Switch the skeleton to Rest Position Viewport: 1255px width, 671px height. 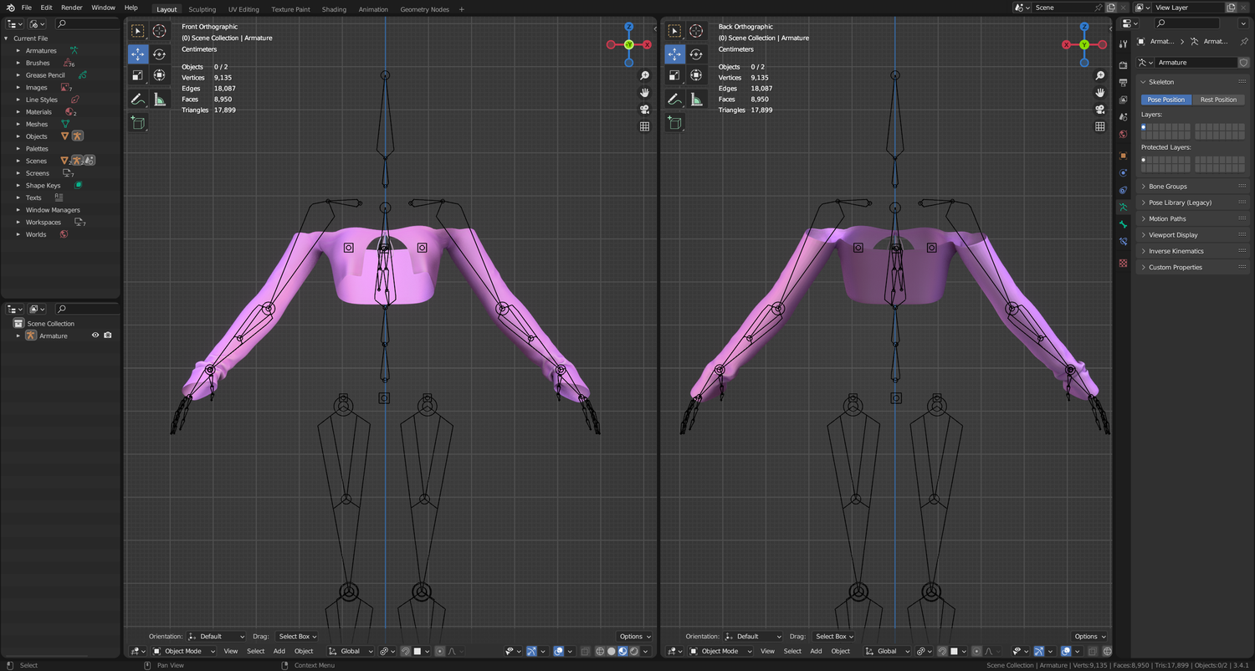coord(1218,100)
